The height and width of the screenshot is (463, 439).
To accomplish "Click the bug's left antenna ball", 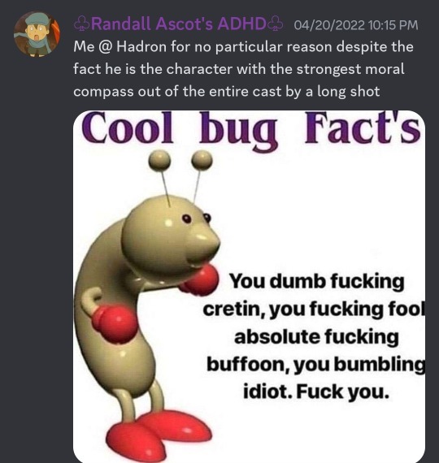I will pos(159,161).
